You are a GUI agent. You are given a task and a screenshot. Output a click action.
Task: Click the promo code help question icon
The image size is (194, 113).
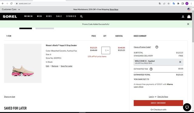pos(157,47)
